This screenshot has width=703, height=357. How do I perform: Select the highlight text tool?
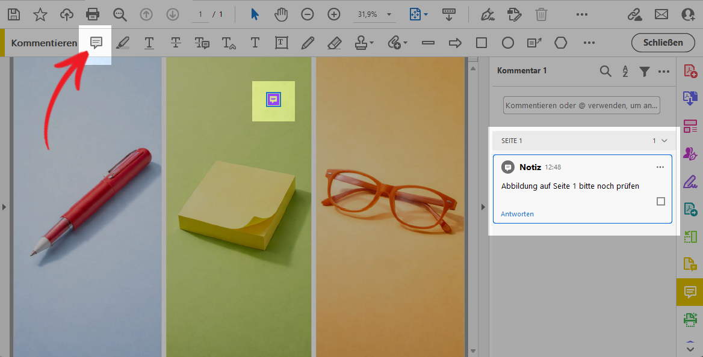[123, 43]
